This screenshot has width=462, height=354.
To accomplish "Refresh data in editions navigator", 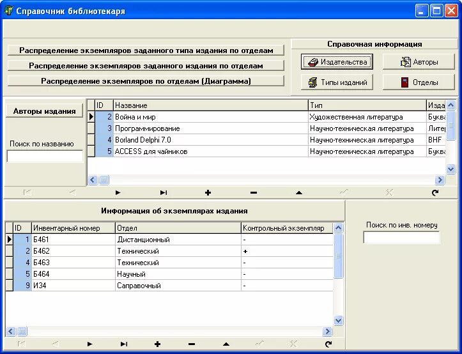I will (x=435, y=193).
